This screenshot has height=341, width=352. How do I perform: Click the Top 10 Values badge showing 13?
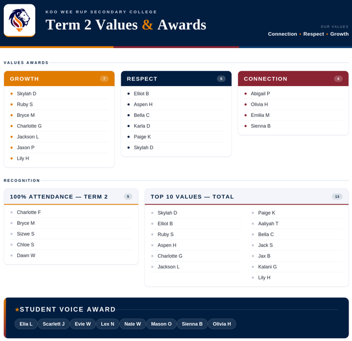tap(337, 197)
